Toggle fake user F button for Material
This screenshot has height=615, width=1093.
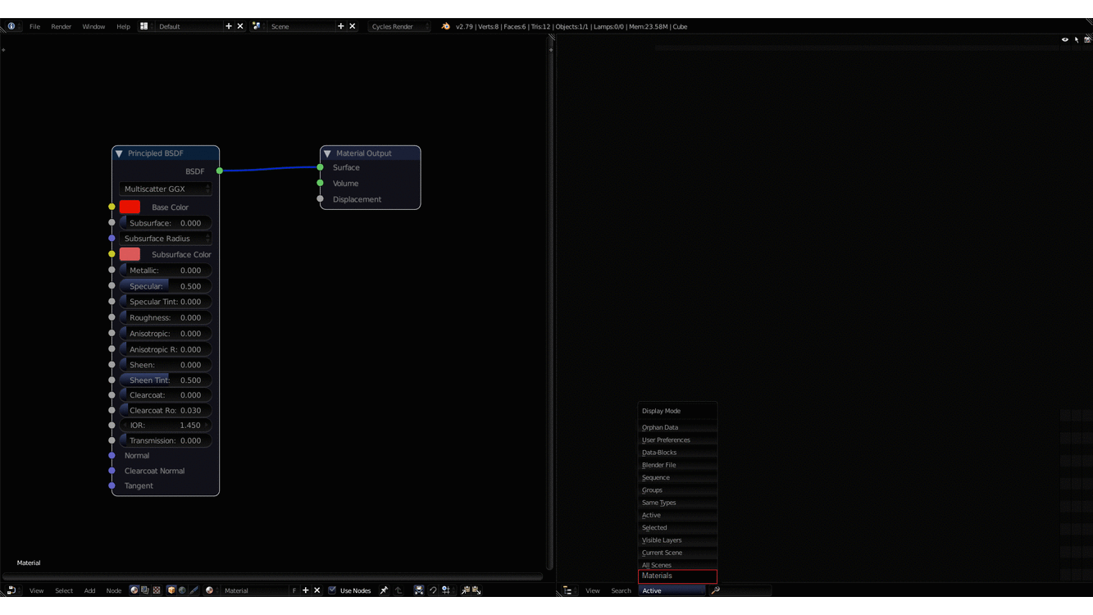click(294, 590)
